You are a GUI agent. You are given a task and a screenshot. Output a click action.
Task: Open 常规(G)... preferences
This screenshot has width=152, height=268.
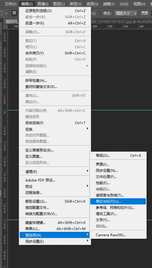coord(118,155)
